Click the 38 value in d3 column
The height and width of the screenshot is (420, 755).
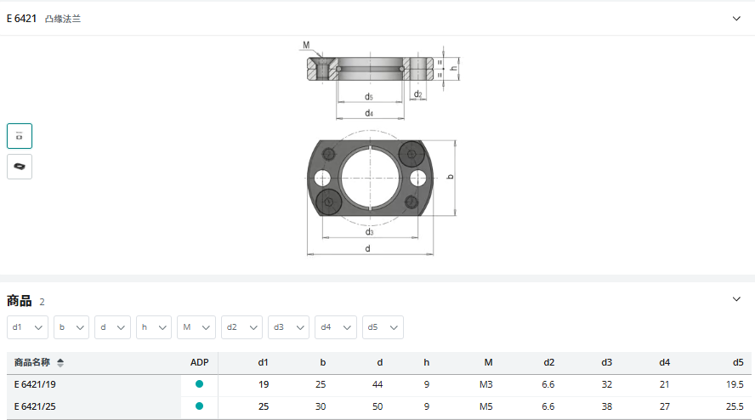click(607, 406)
